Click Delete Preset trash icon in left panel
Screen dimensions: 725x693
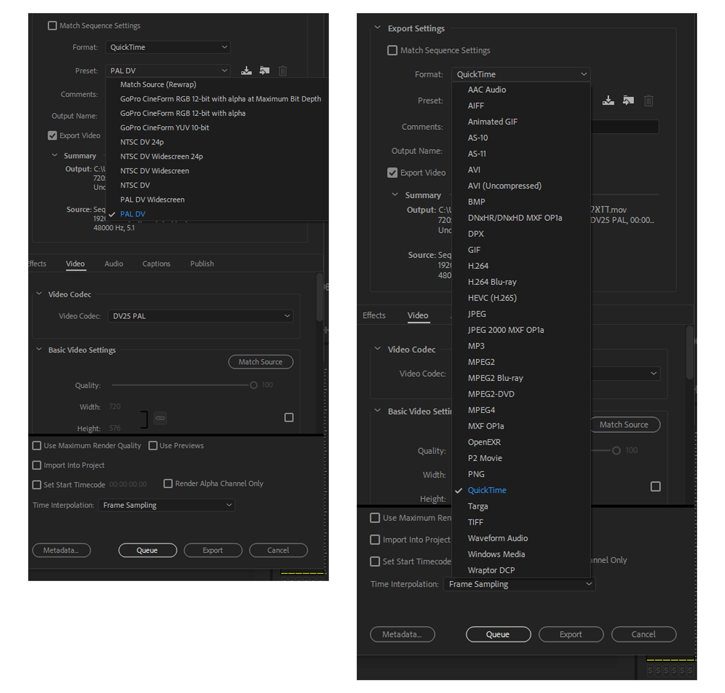click(283, 70)
